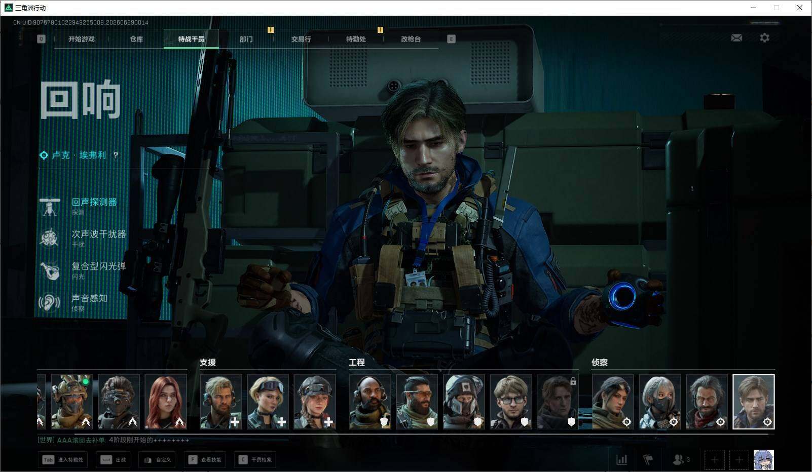812x472 pixels.
Task: Choose the night-vision goggles assault operator
Action: tap(119, 402)
